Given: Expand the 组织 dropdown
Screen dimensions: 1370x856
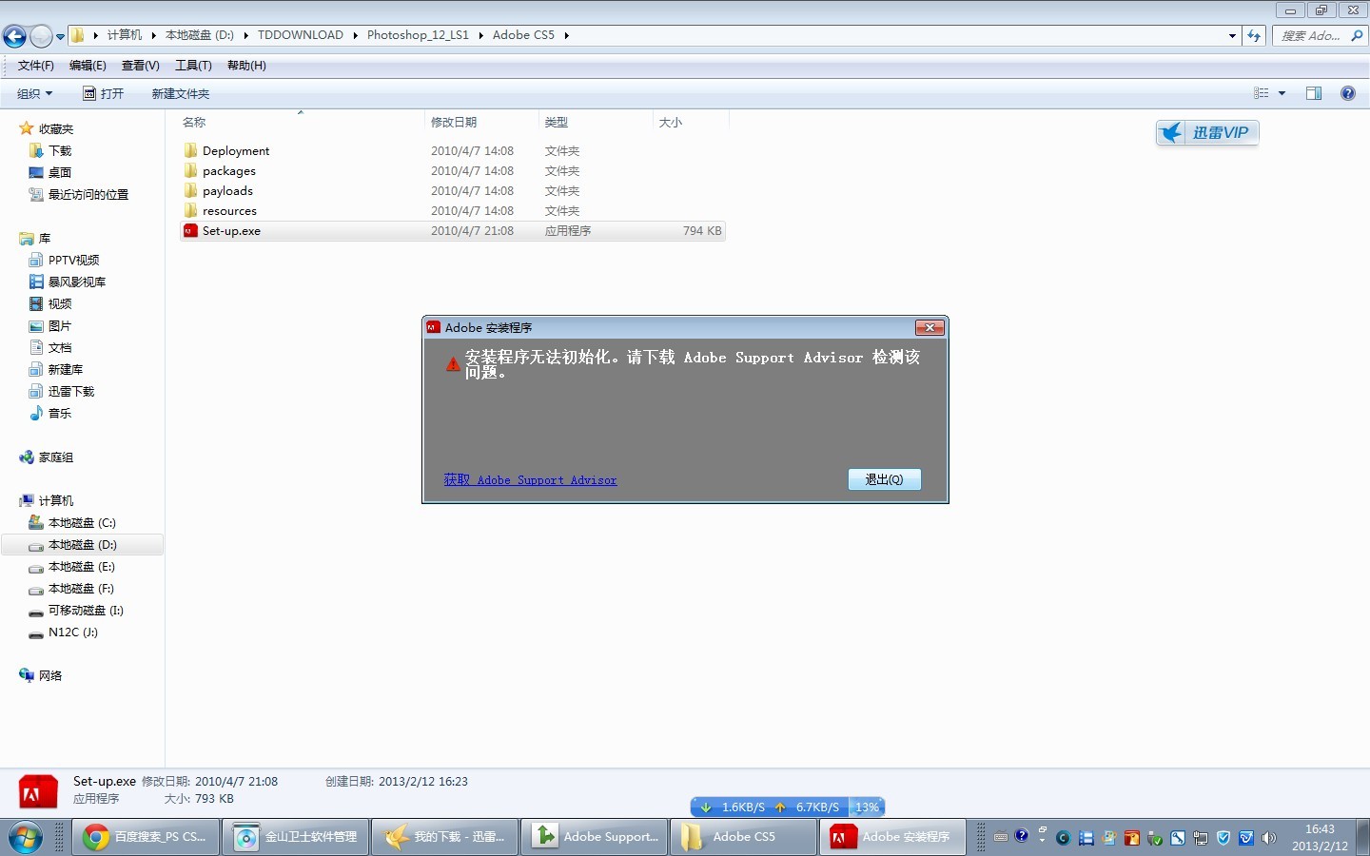Looking at the screenshot, I should click(x=35, y=93).
